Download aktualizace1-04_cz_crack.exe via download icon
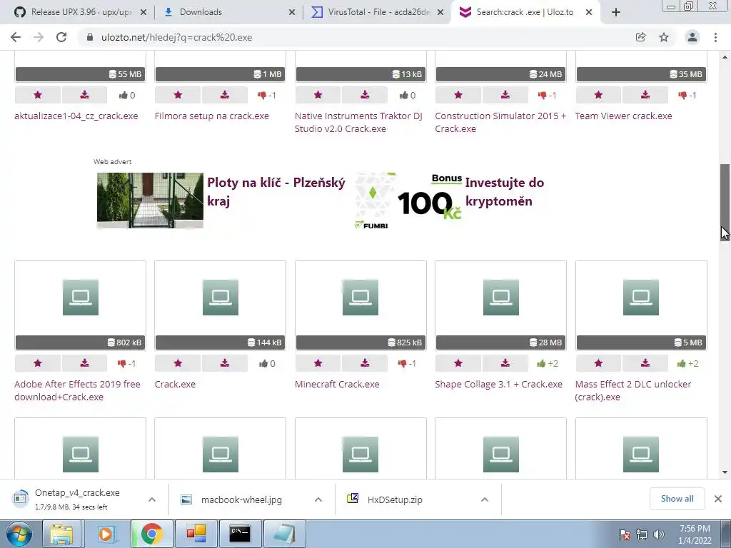The image size is (731, 548). point(84,95)
